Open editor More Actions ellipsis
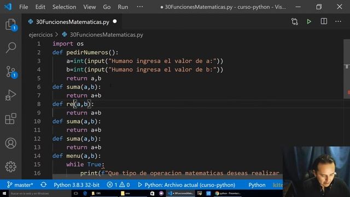 pos(338,22)
